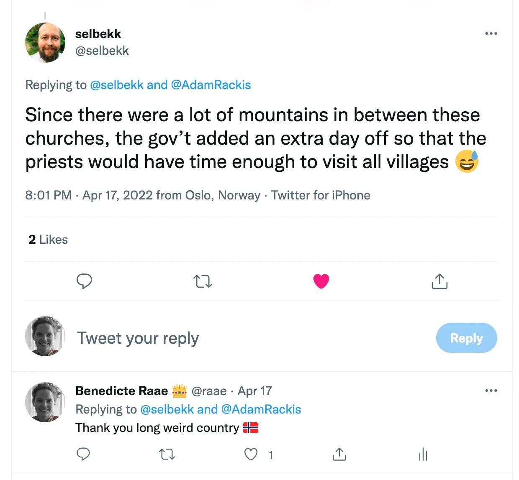This screenshot has height=480, width=519.
Task: Unlike selbekk's tweet by clicking the heart
Action: [321, 281]
